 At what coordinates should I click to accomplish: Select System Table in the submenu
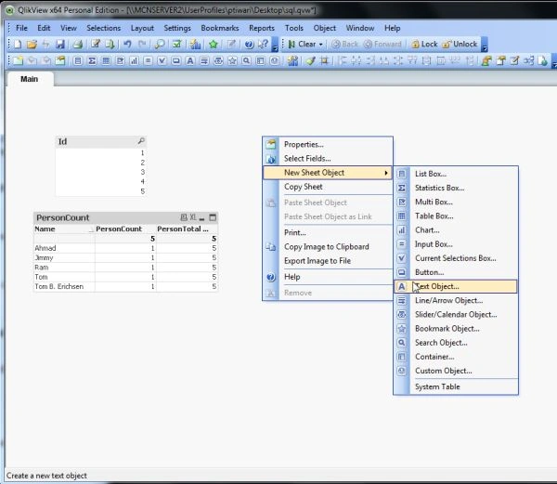point(456,386)
